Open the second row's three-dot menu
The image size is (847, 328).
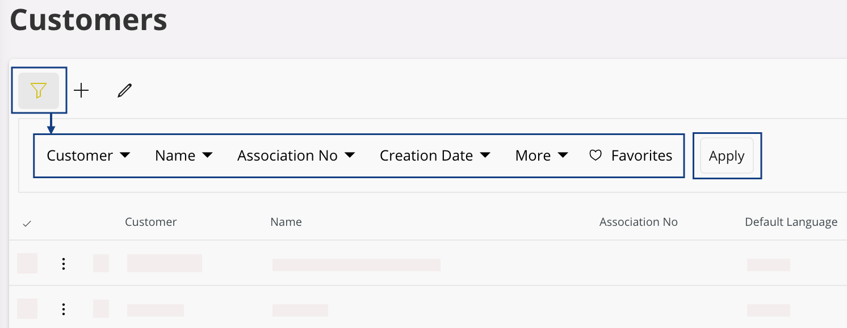point(64,309)
